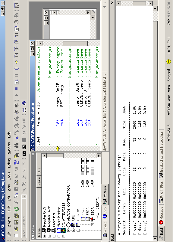Click 'ATtiny2313' in the status bar
The width and height of the screenshot is (173, 242).
coord(169,133)
